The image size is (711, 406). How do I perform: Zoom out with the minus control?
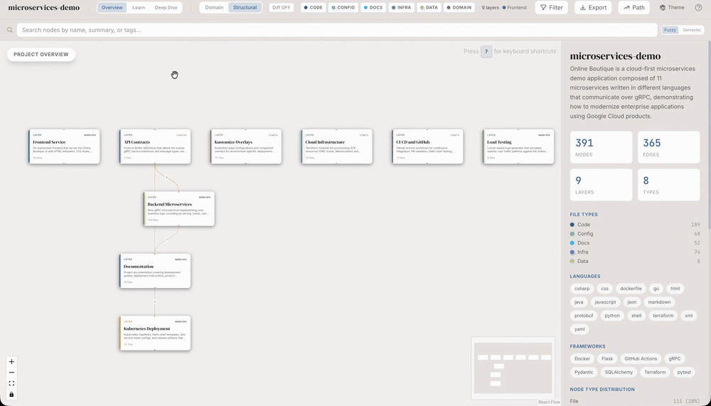point(12,373)
